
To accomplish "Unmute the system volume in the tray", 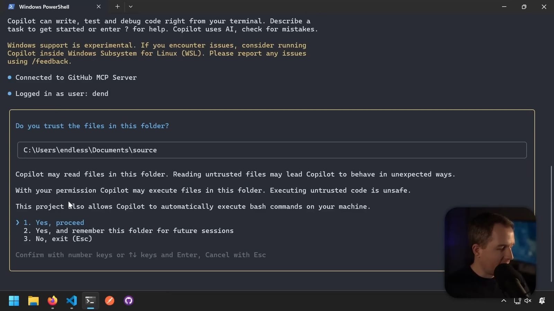I will [527, 301].
